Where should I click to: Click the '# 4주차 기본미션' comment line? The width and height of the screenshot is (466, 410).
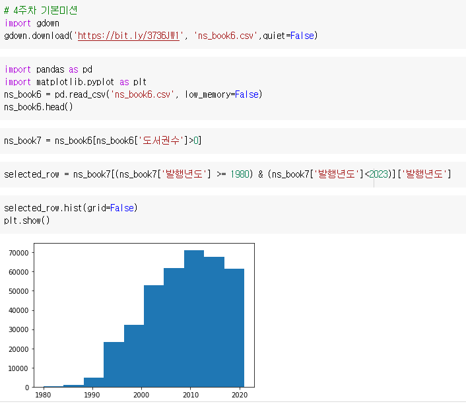coord(41,11)
